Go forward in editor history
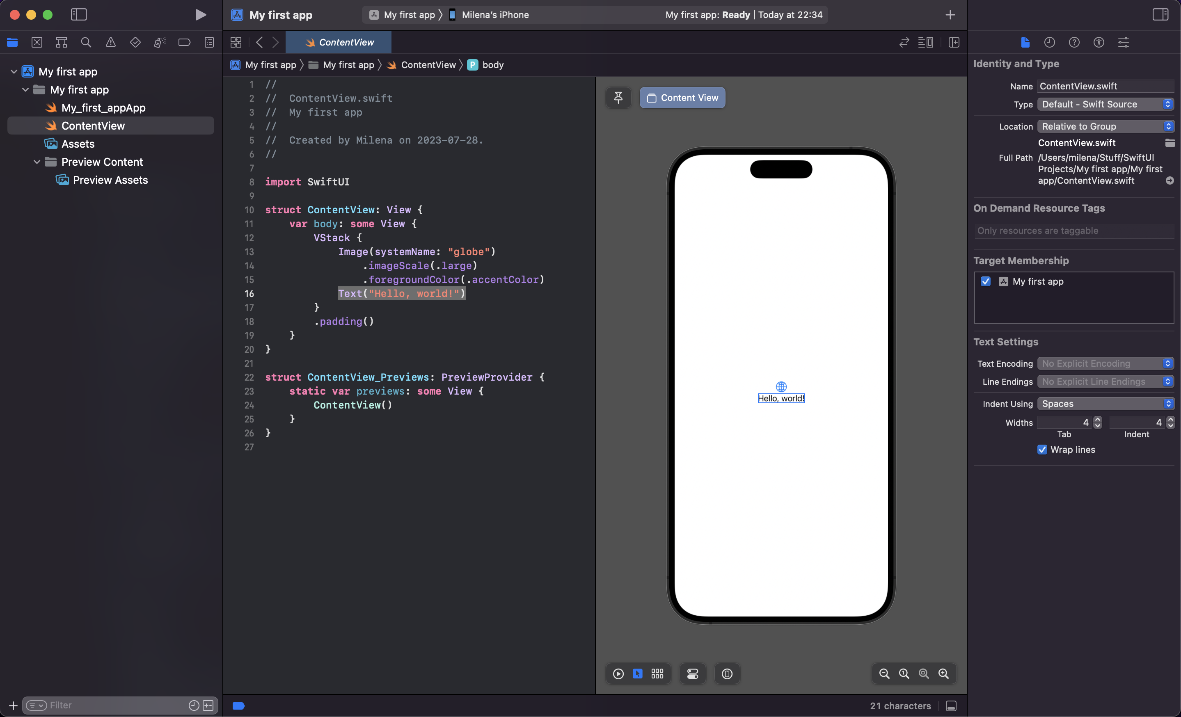The image size is (1181, 717). coord(276,42)
